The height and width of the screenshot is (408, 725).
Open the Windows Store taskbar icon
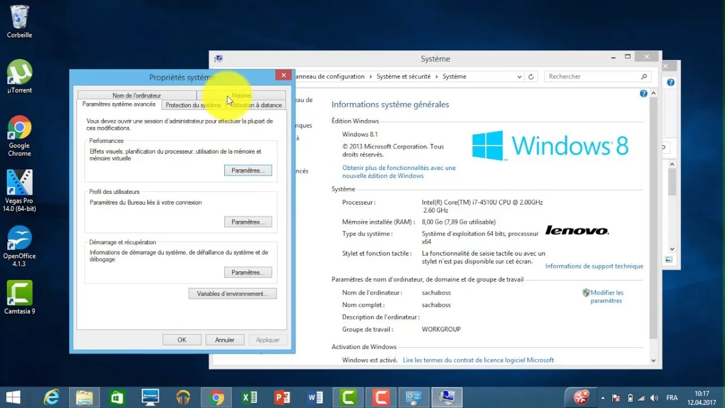coord(117,397)
